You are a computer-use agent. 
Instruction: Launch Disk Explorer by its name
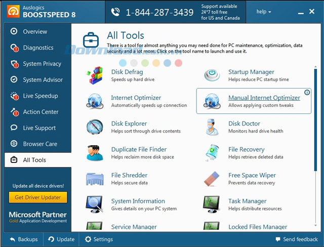point(129,124)
